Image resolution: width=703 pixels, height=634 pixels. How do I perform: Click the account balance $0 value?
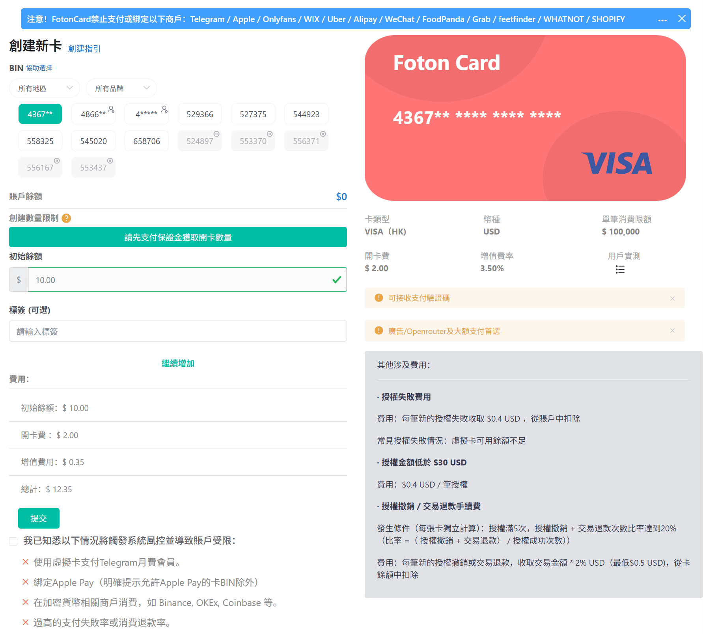pyautogui.click(x=341, y=197)
